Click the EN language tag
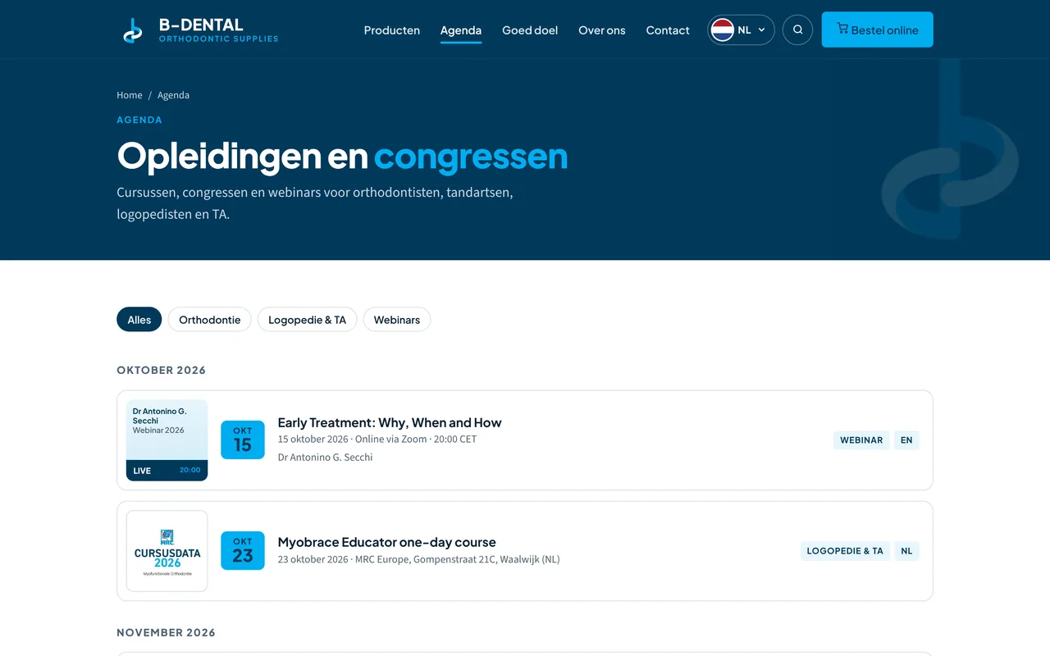This screenshot has height=656, width=1050. tap(906, 440)
